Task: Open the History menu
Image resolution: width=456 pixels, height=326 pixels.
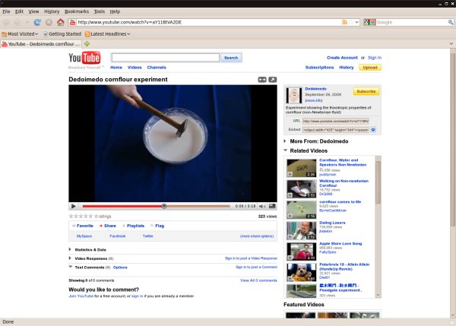Action: pos(52,11)
